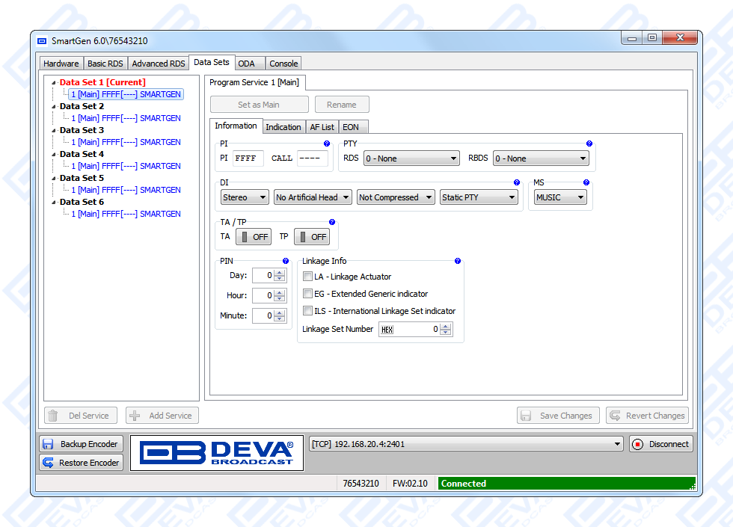Expand the MUSIC MS dropdown
The image size is (733, 527).
pyautogui.click(x=559, y=197)
